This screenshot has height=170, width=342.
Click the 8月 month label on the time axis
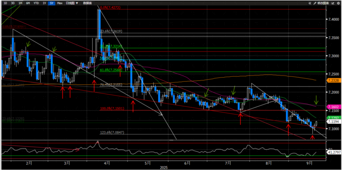(269, 163)
